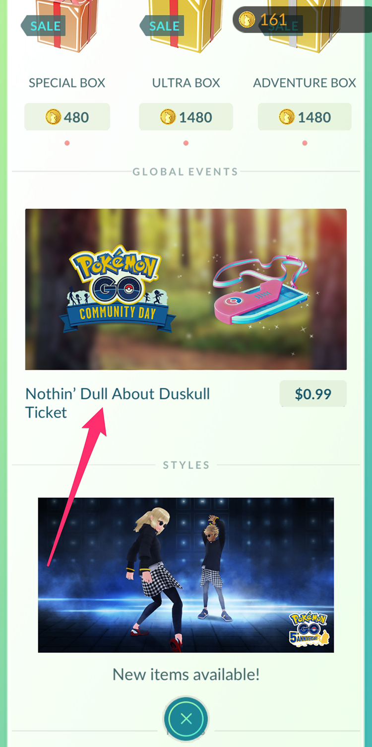
Task: Select the Special Box label
Action: coord(67,83)
